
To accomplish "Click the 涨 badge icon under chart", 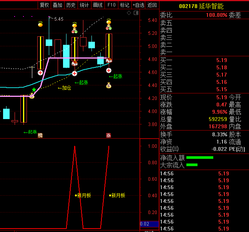I will pyautogui.click(x=108, y=136).
